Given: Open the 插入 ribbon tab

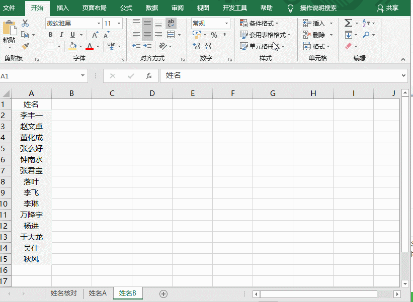Looking at the screenshot, I should (x=63, y=8).
